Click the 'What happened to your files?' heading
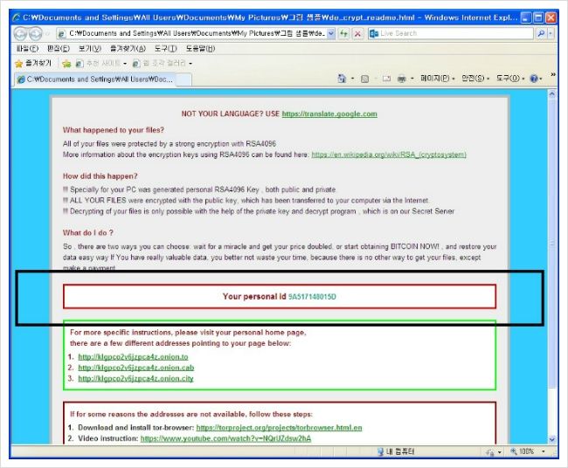Image resolution: width=568 pixels, height=468 pixels. [114, 130]
